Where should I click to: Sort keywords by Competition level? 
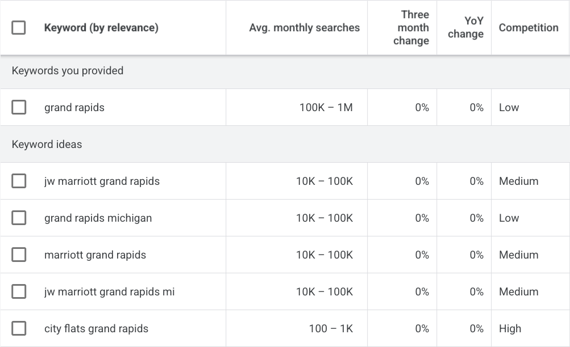point(529,27)
